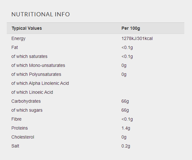Click the 'of which saturates' label

point(29,56)
